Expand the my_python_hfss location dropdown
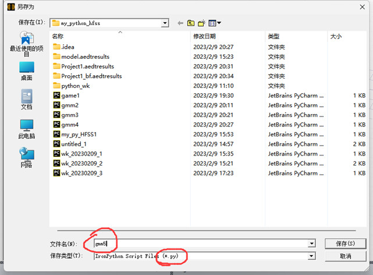The height and width of the screenshot is (275, 373). [165, 23]
